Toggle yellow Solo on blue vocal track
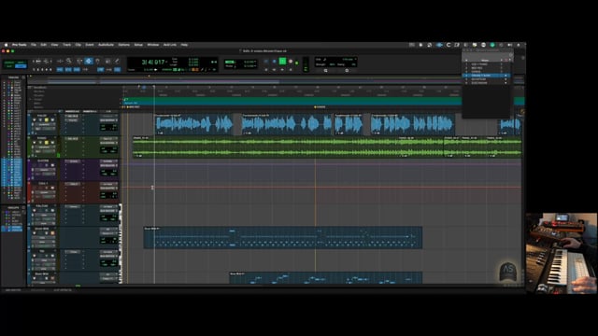 pos(46,120)
